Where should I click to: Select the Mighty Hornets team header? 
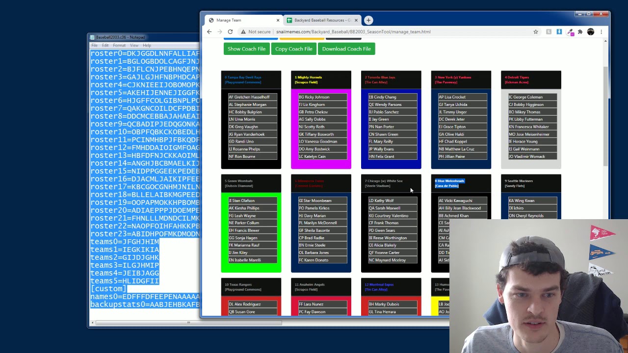pyautogui.click(x=321, y=79)
